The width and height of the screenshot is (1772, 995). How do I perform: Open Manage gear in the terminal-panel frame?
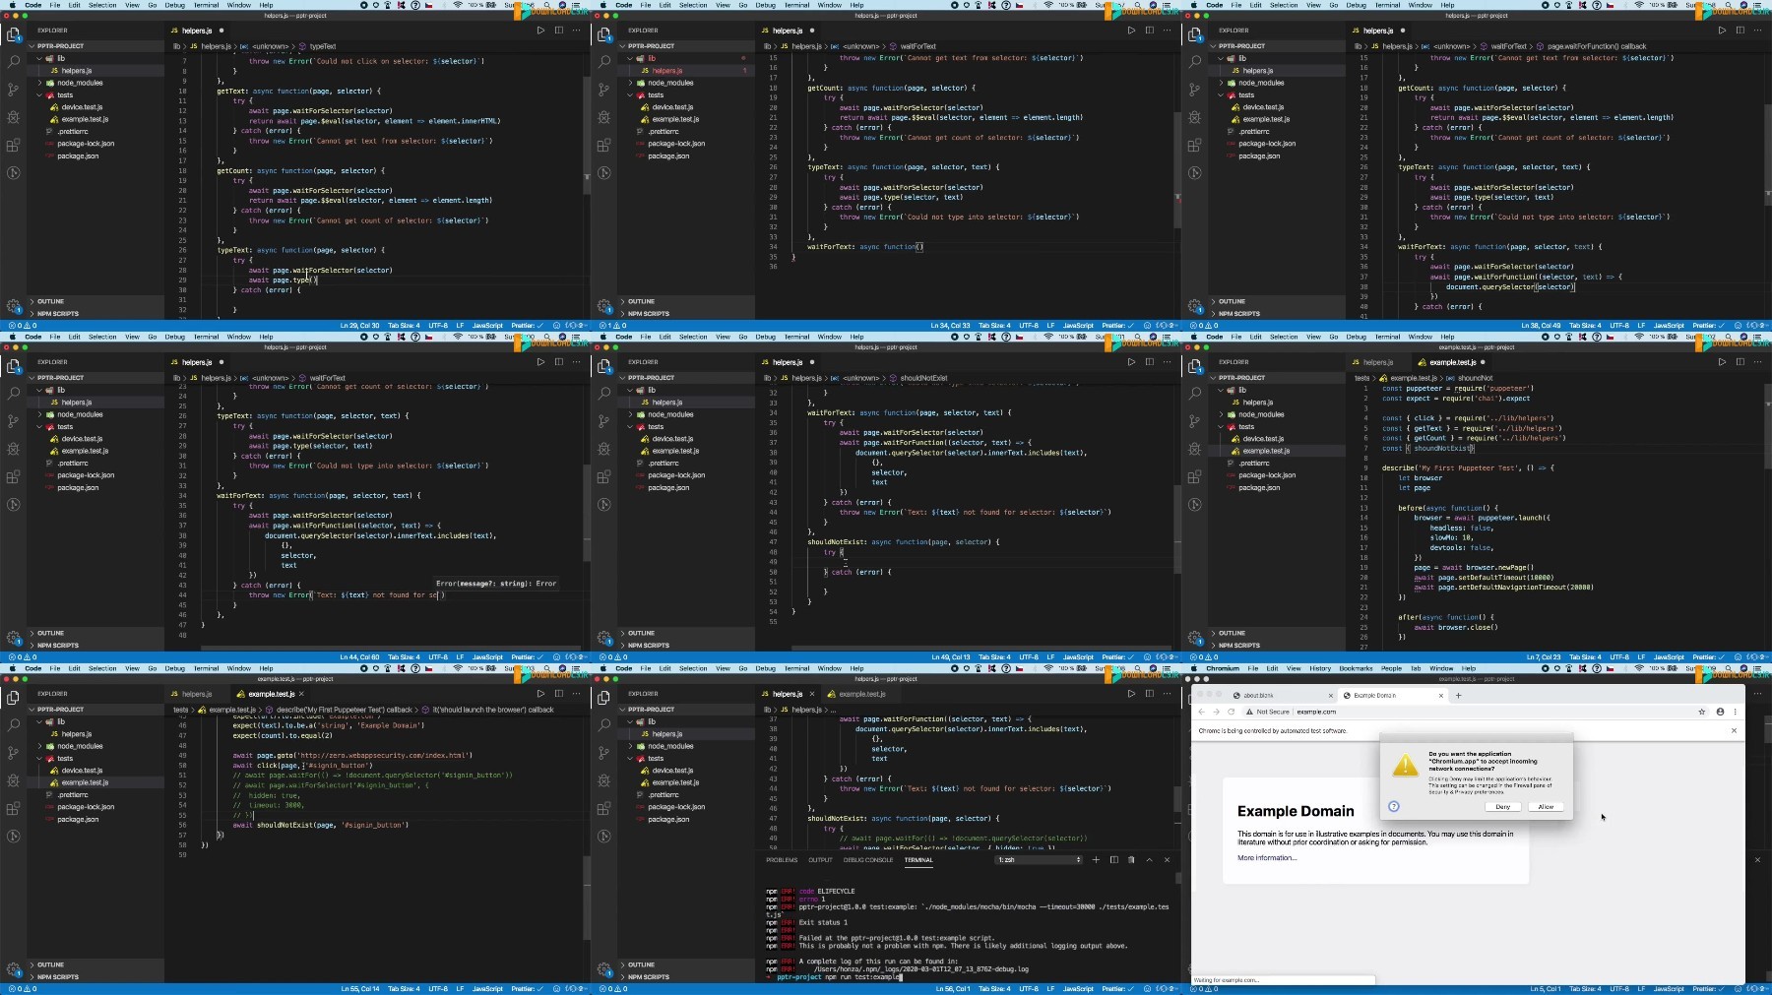tap(603, 969)
